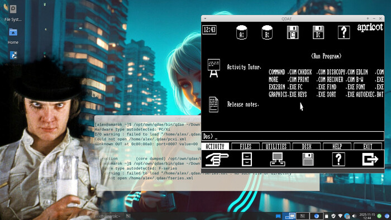The height and width of the screenshot is (220, 391).
Task: Open the Activity Tutor easel icon
Action: click(214, 68)
